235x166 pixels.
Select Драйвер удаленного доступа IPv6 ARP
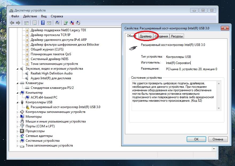click(58, 40)
